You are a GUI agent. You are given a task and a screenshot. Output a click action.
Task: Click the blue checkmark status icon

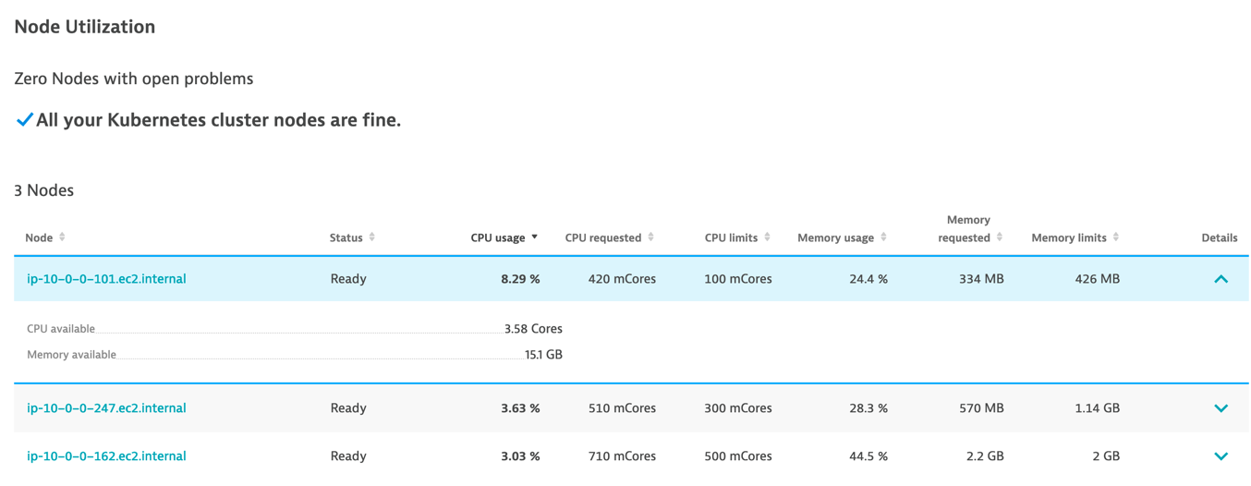click(x=25, y=120)
